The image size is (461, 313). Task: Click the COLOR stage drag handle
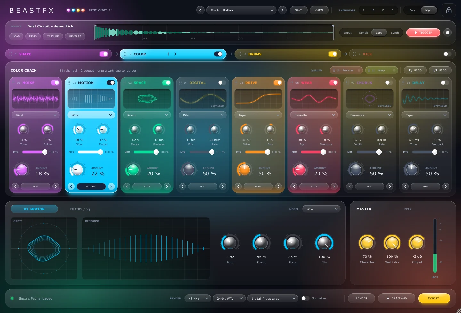125,54
